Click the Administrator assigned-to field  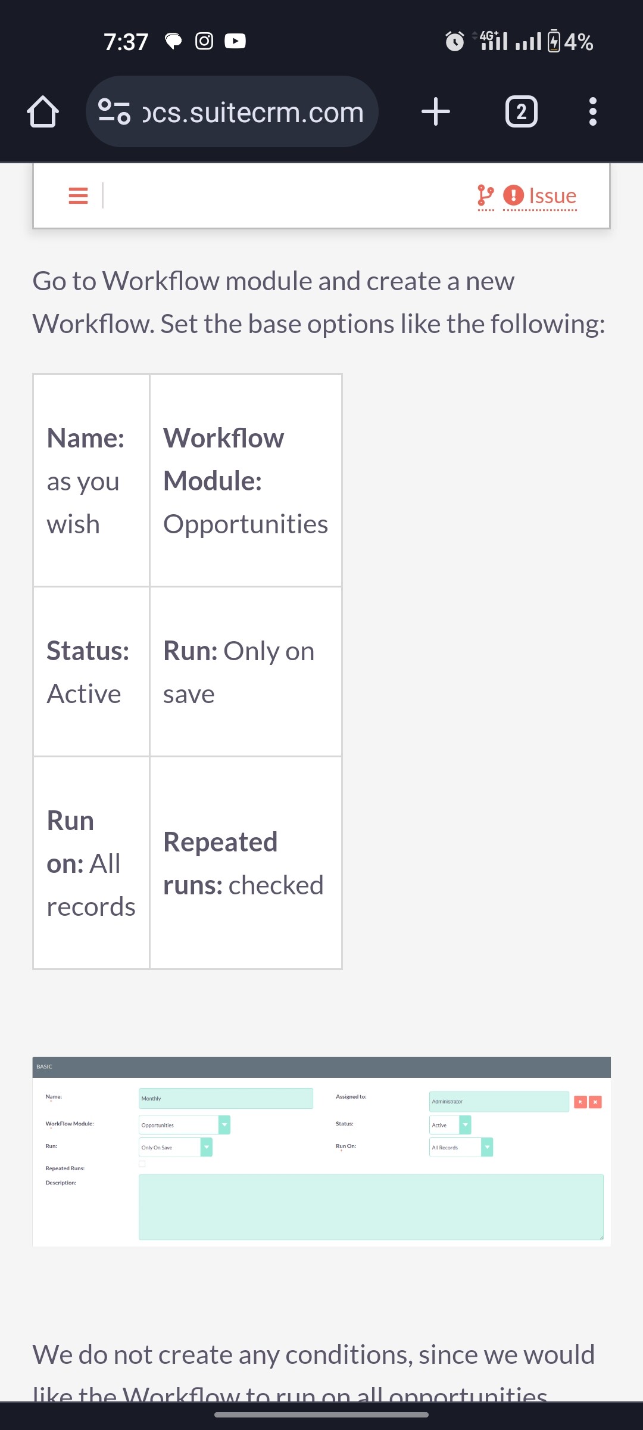point(499,1101)
